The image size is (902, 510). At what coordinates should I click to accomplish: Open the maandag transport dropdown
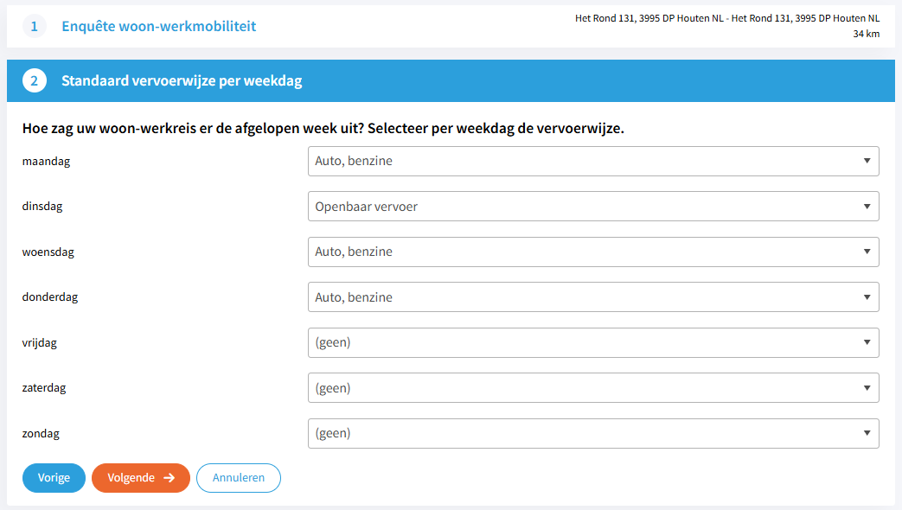(x=593, y=161)
